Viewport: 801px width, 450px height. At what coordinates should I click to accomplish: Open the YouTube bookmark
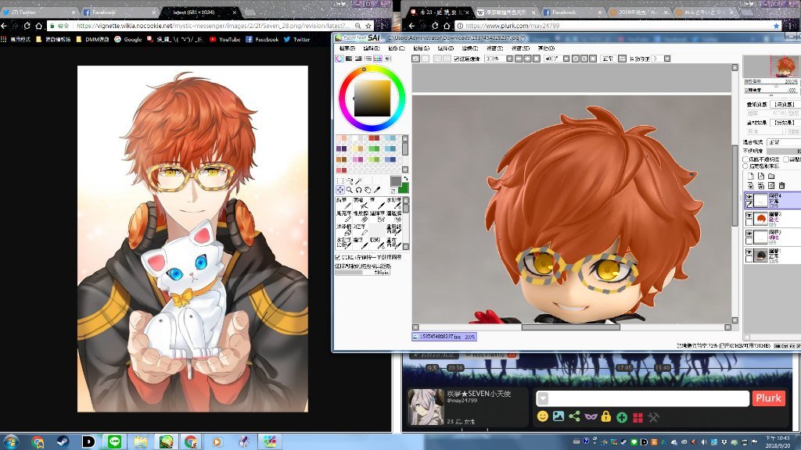224,39
